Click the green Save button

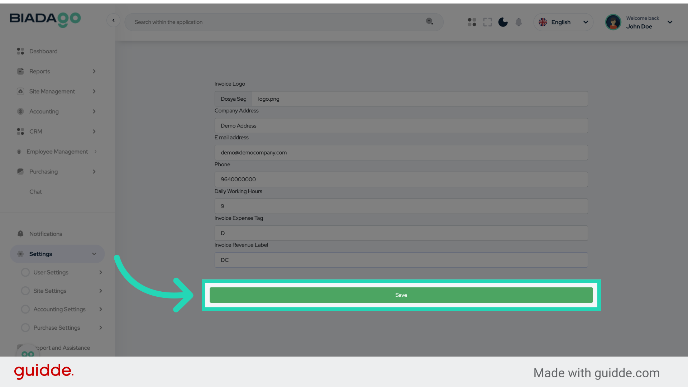(x=401, y=295)
